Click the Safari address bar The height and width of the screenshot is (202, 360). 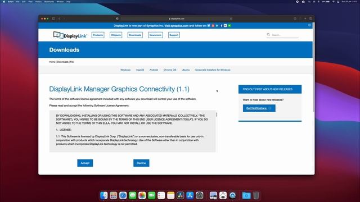(x=177, y=19)
